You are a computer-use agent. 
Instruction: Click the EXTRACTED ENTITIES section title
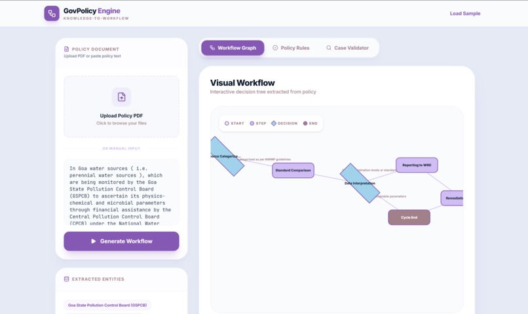point(98,279)
